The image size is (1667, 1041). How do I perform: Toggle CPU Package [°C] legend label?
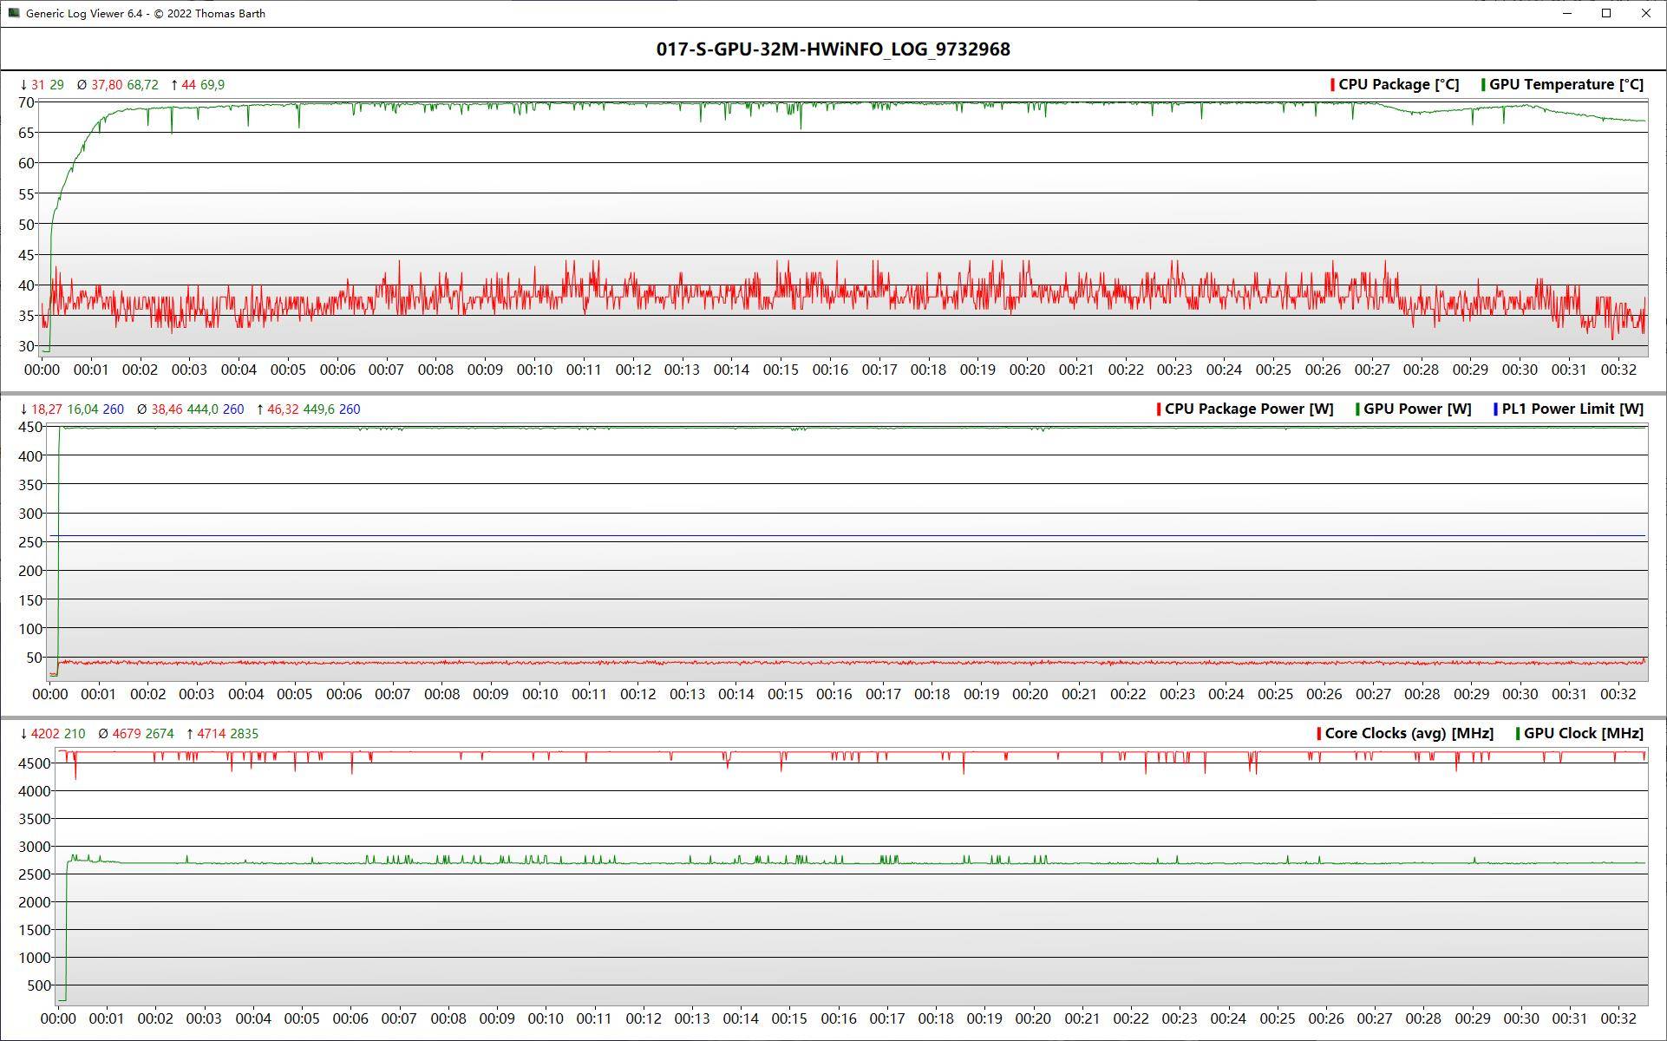point(1398,85)
